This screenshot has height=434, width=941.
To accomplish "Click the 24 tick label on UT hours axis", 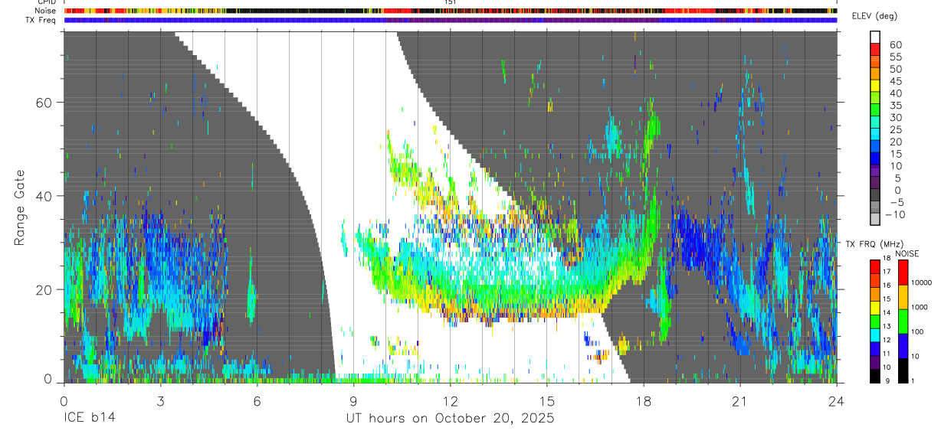I will pos(836,401).
